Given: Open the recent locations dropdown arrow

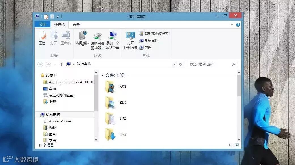Looking at the screenshot, I should point(55,64).
